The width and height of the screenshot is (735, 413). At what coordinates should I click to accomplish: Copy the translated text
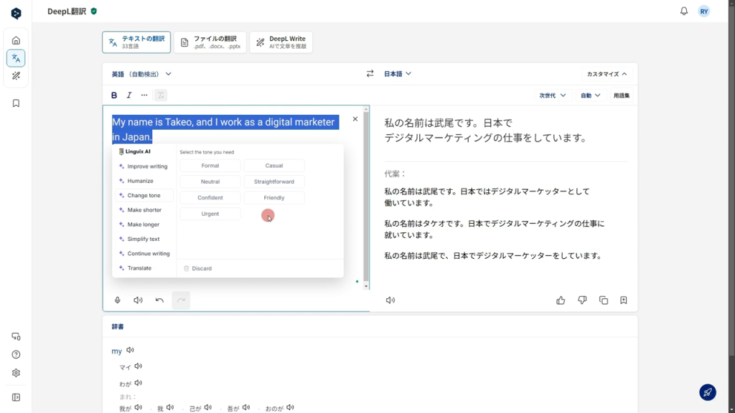(603, 300)
